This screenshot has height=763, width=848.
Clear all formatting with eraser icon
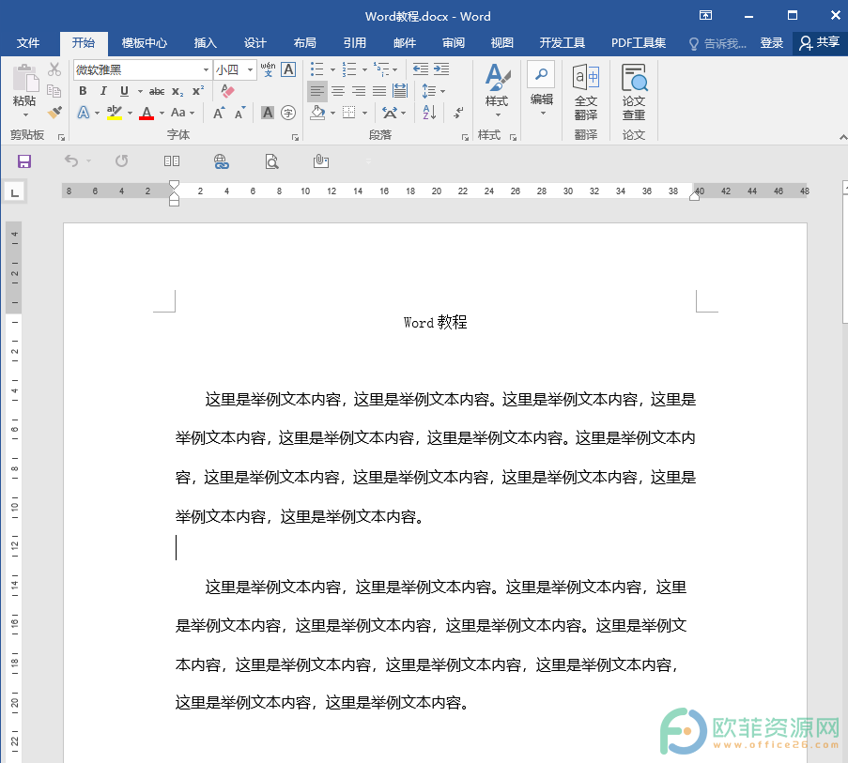click(x=227, y=91)
